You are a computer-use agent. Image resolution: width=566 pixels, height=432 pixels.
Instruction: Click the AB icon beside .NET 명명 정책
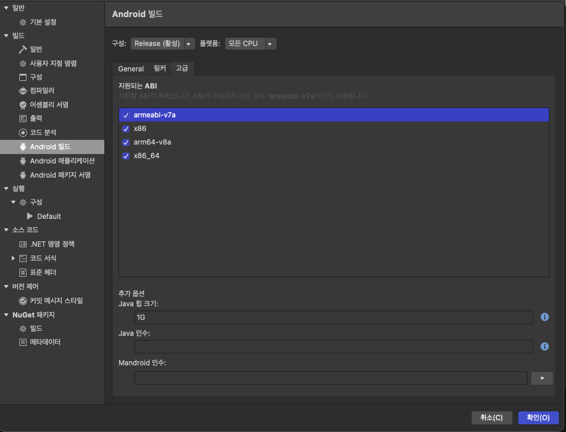(23, 244)
